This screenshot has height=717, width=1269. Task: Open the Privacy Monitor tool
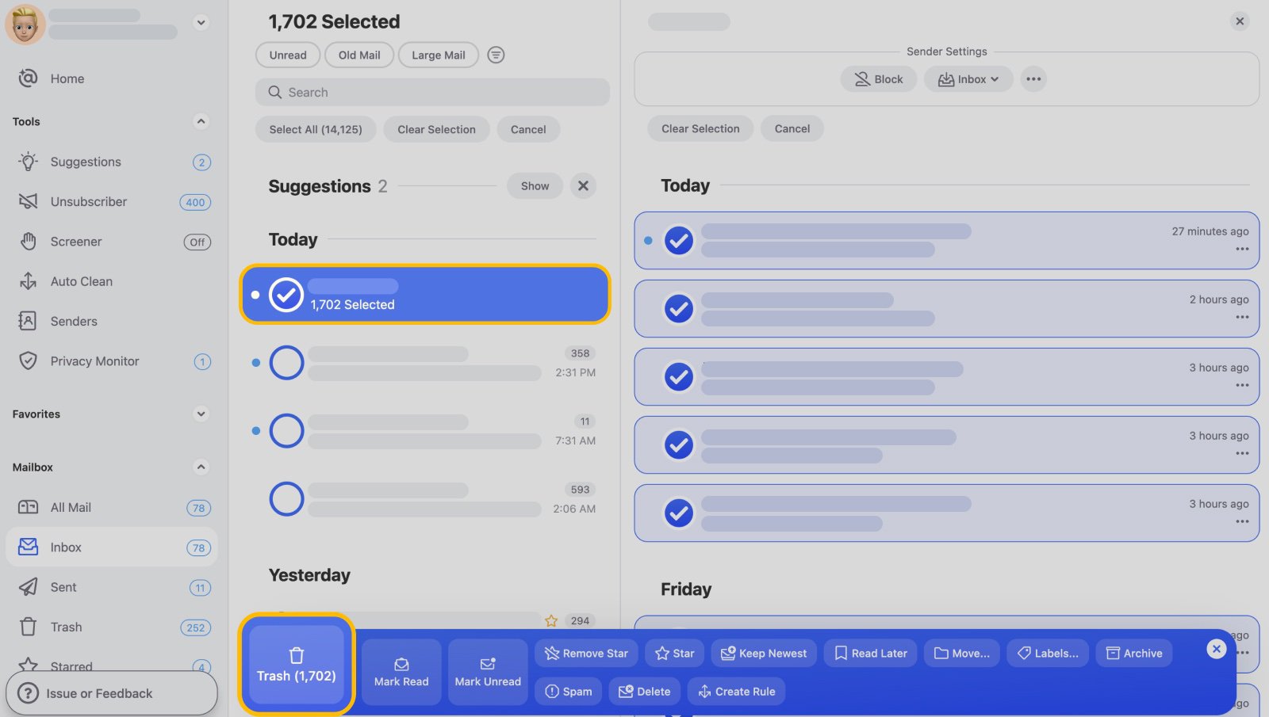click(x=94, y=360)
